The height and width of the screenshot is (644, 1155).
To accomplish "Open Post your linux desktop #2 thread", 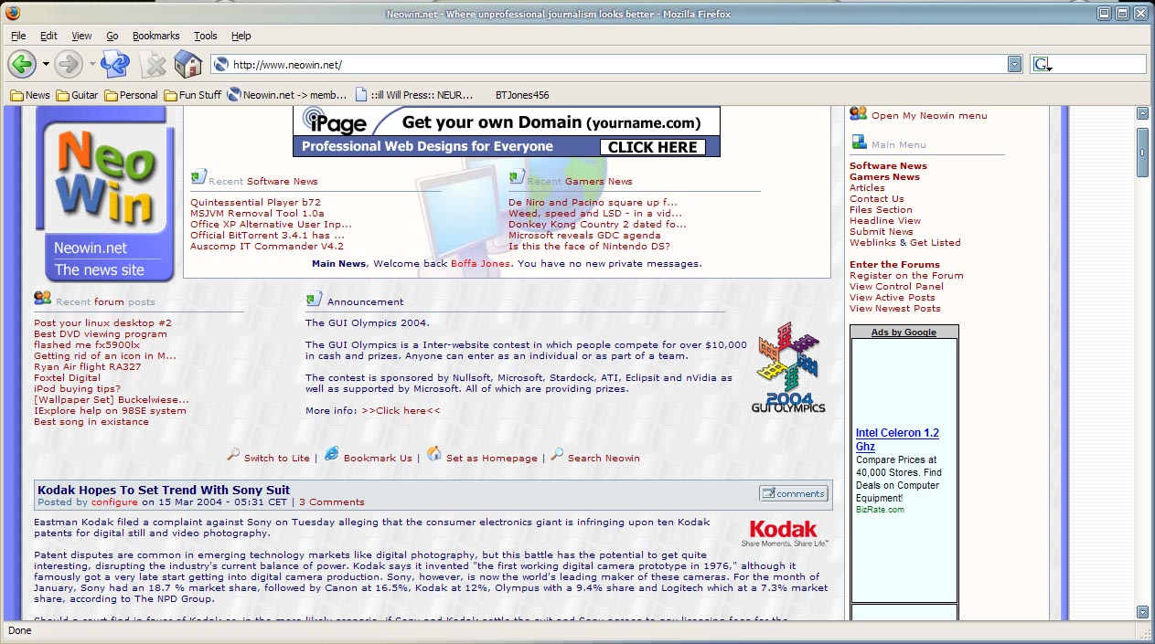I will coord(102,323).
